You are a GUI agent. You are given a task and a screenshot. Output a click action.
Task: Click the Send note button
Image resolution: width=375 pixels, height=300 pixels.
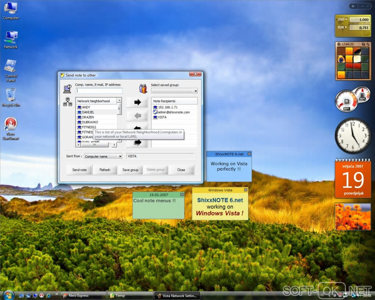click(x=79, y=170)
